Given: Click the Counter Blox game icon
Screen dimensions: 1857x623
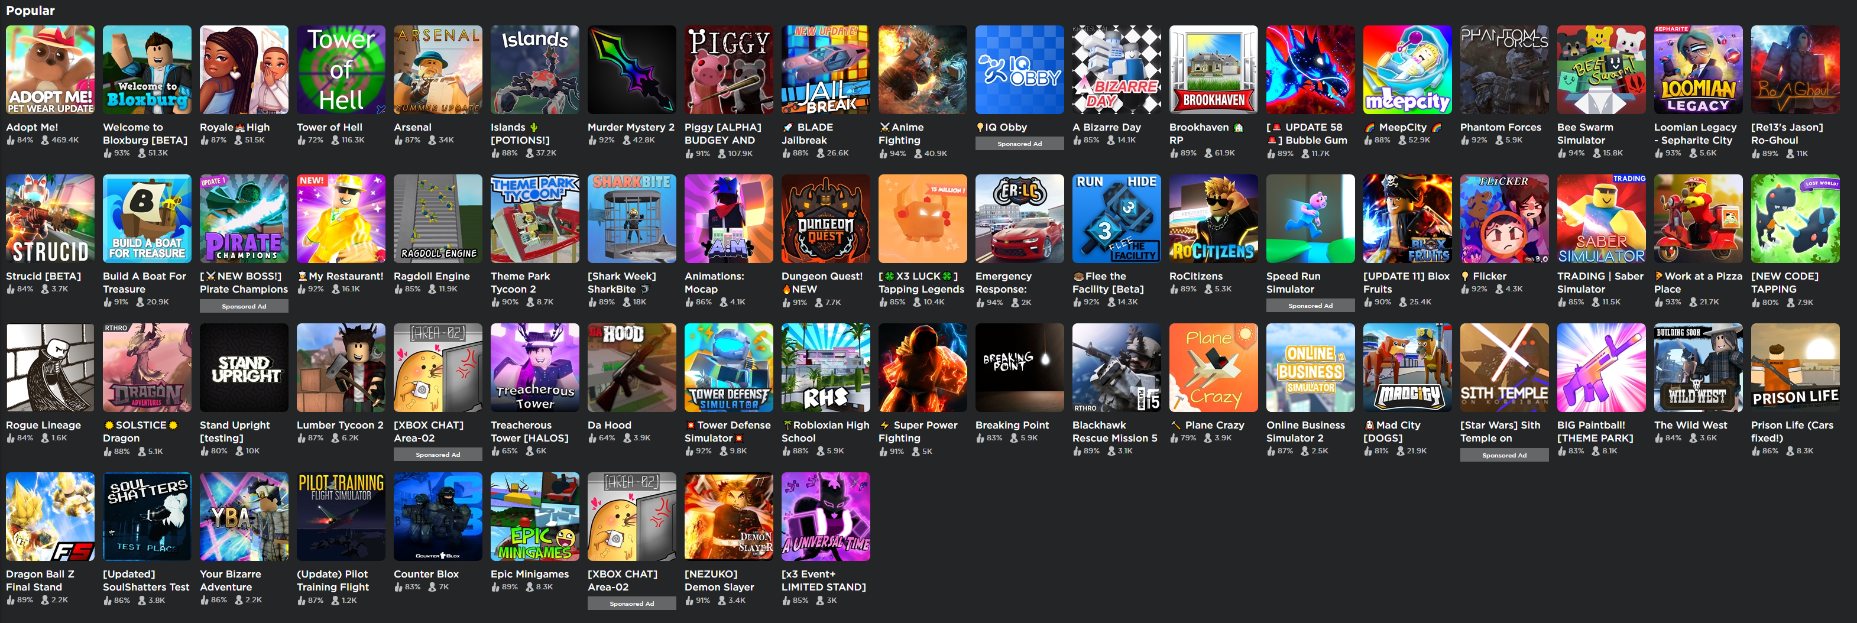Looking at the screenshot, I should (x=437, y=517).
